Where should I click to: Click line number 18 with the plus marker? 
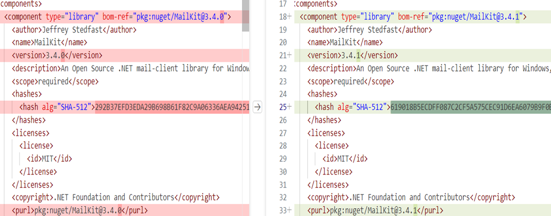pos(285,17)
